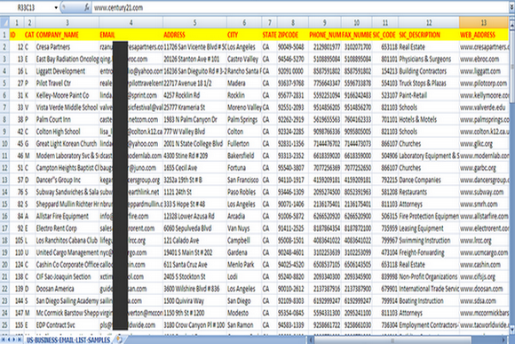Select the Kelley-Moore Paint Co cell
The image size is (515, 344).
[67, 95]
